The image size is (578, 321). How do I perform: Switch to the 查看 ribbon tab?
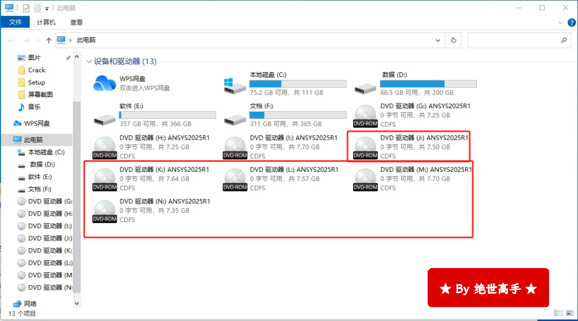[x=77, y=22]
